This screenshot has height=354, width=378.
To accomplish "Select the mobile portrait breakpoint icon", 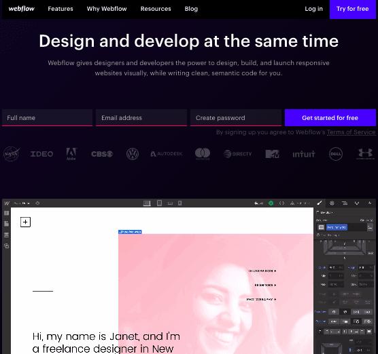I will [180, 203].
